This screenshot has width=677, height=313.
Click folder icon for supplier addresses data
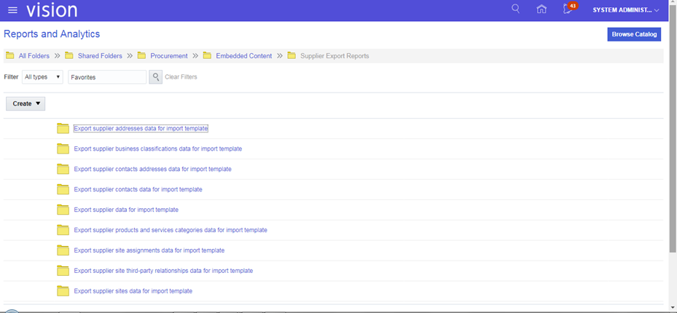click(x=63, y=129)
